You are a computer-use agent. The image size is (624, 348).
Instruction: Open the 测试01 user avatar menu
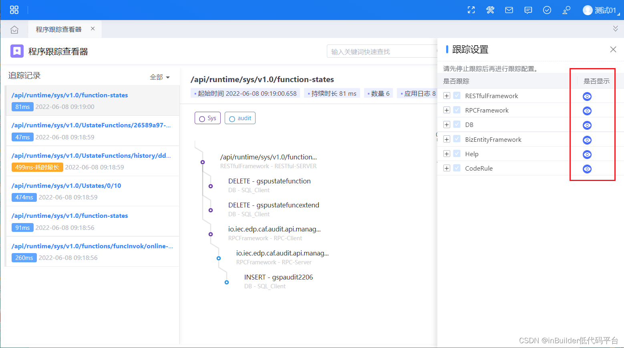601,10
